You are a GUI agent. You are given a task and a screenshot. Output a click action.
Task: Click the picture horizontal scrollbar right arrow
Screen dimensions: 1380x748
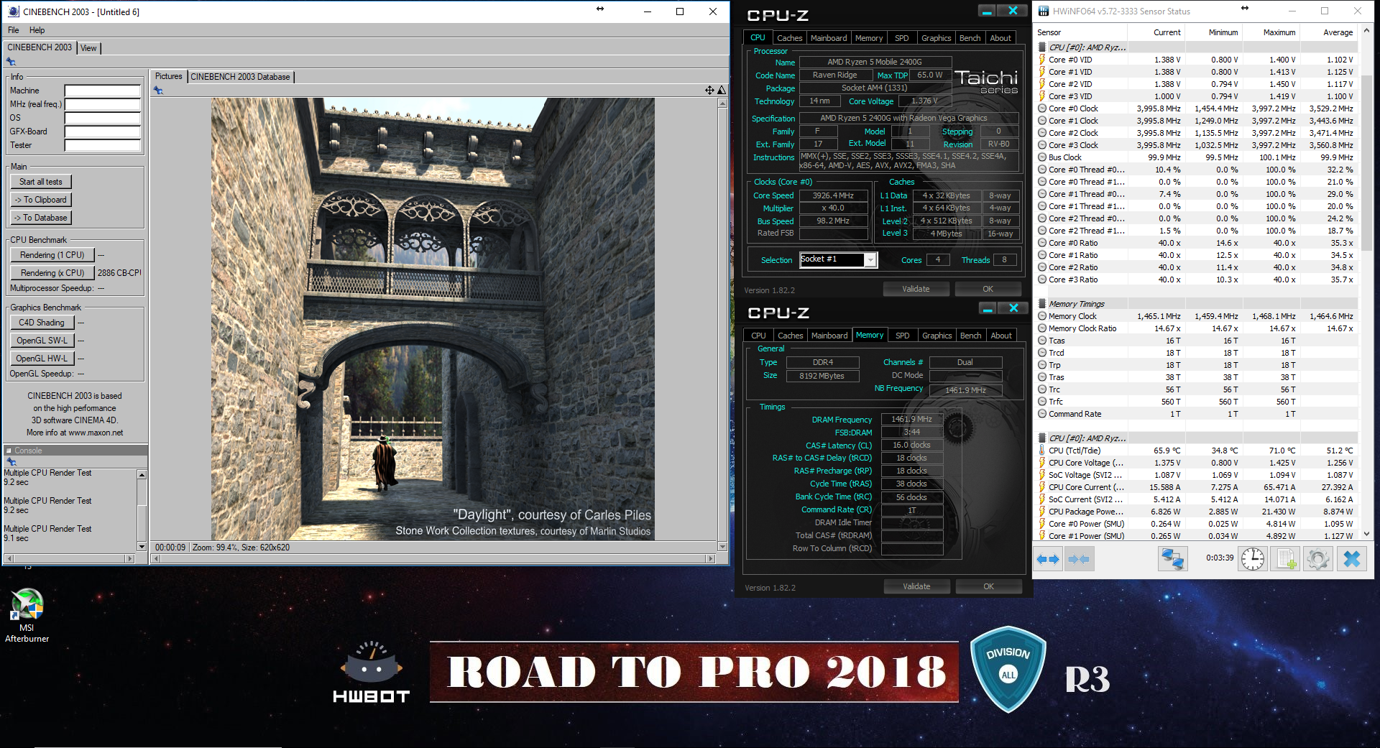(711, 558)
